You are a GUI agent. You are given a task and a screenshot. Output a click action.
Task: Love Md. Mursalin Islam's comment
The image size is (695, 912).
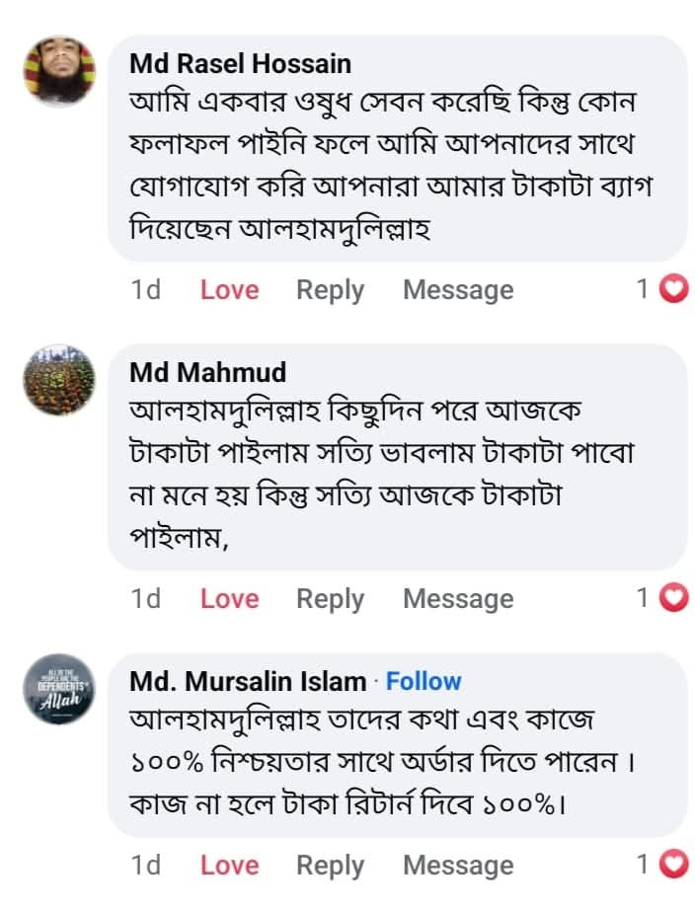click(x=229, y=866)
